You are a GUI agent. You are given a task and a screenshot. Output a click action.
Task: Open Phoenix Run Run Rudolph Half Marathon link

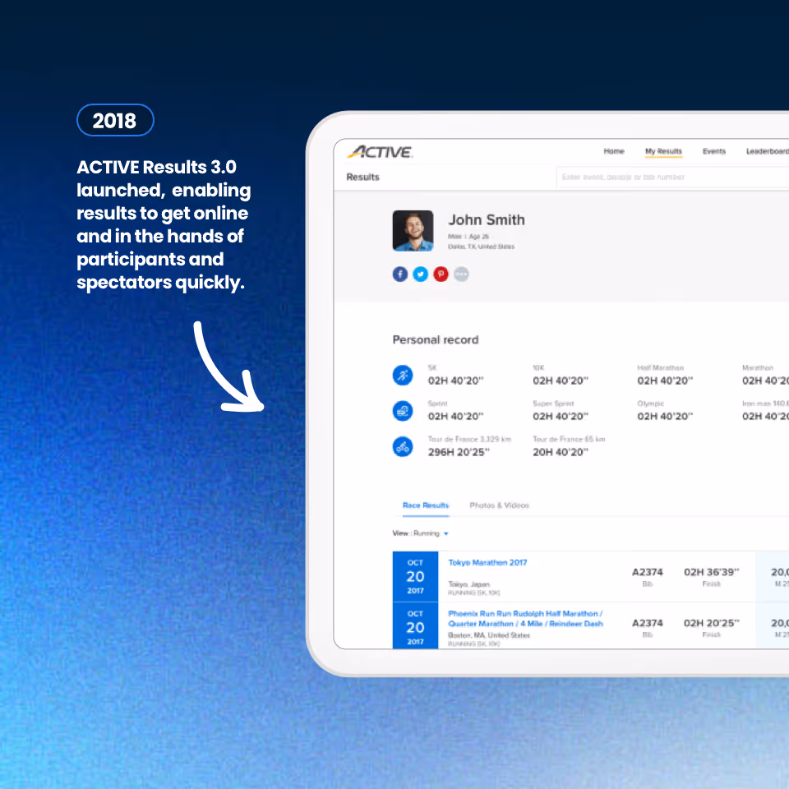point(525,618)
